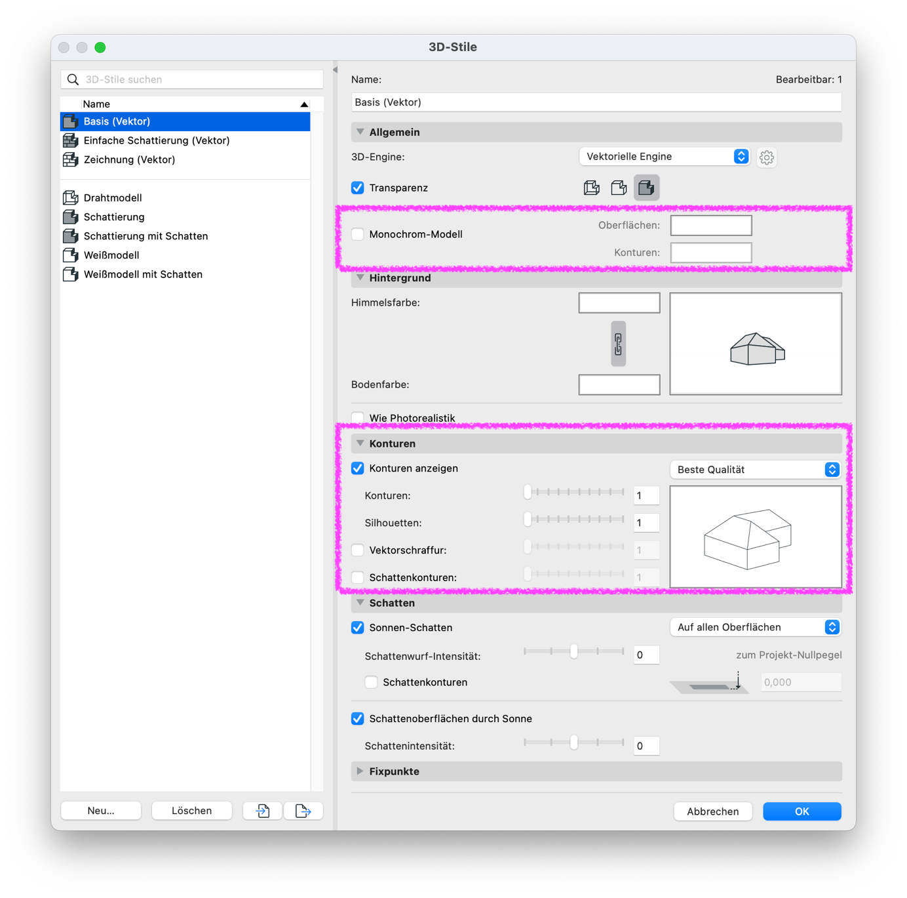907x898 pixels.
Task: Open the Vektorielle Engine dropdown
Action: 665,157
